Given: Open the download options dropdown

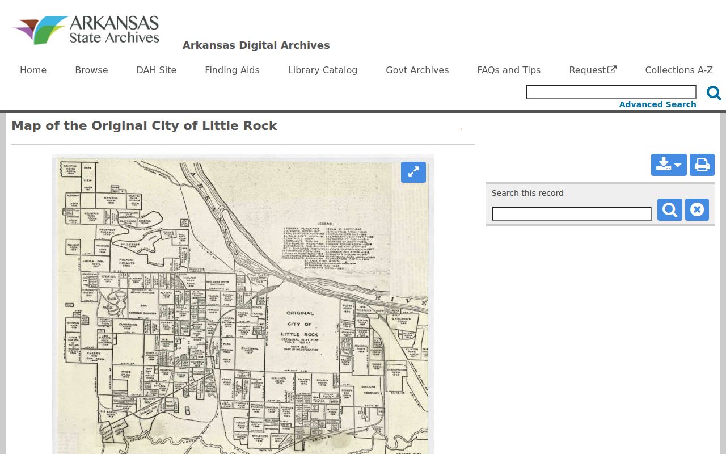Looking at the screenshot, I should (669, 165).
